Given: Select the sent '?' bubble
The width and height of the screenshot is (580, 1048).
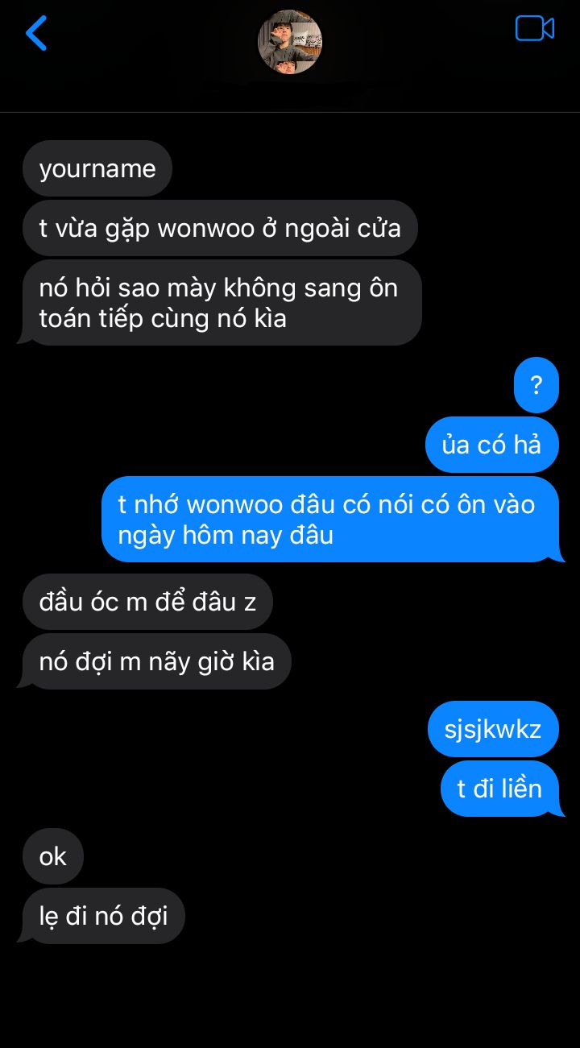Looking at the screenshot, I should coord(536,385).
